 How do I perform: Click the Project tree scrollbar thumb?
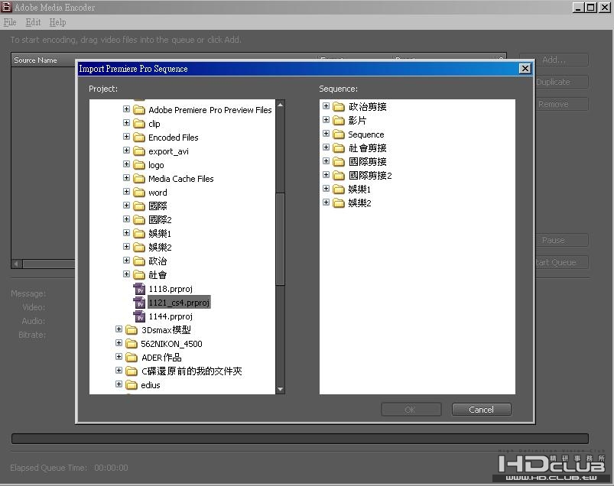coord(280,238)
